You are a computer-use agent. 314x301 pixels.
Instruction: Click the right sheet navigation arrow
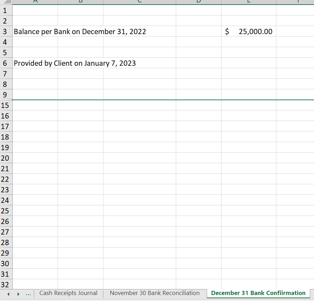(x=18, y=293)
